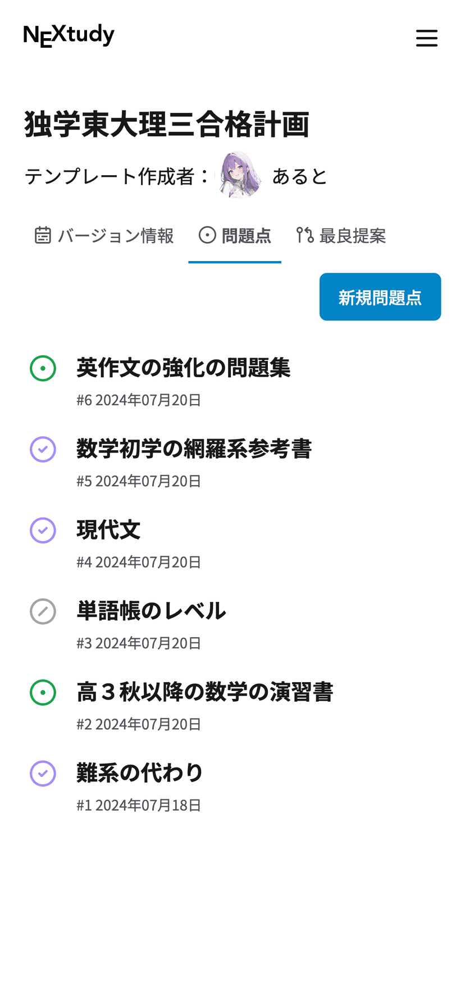
Task: Click the green open icon for issue #2
Action: (43, 692)
